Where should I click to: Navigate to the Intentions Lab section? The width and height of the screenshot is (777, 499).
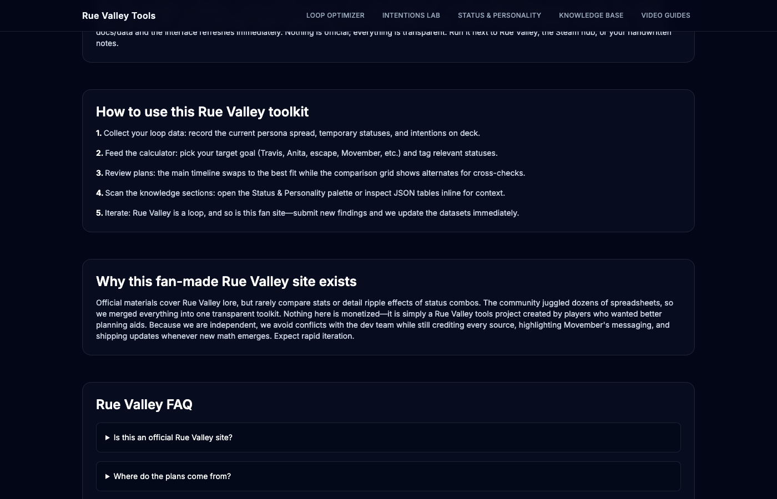pyautogui.click(x=411, y=16)
